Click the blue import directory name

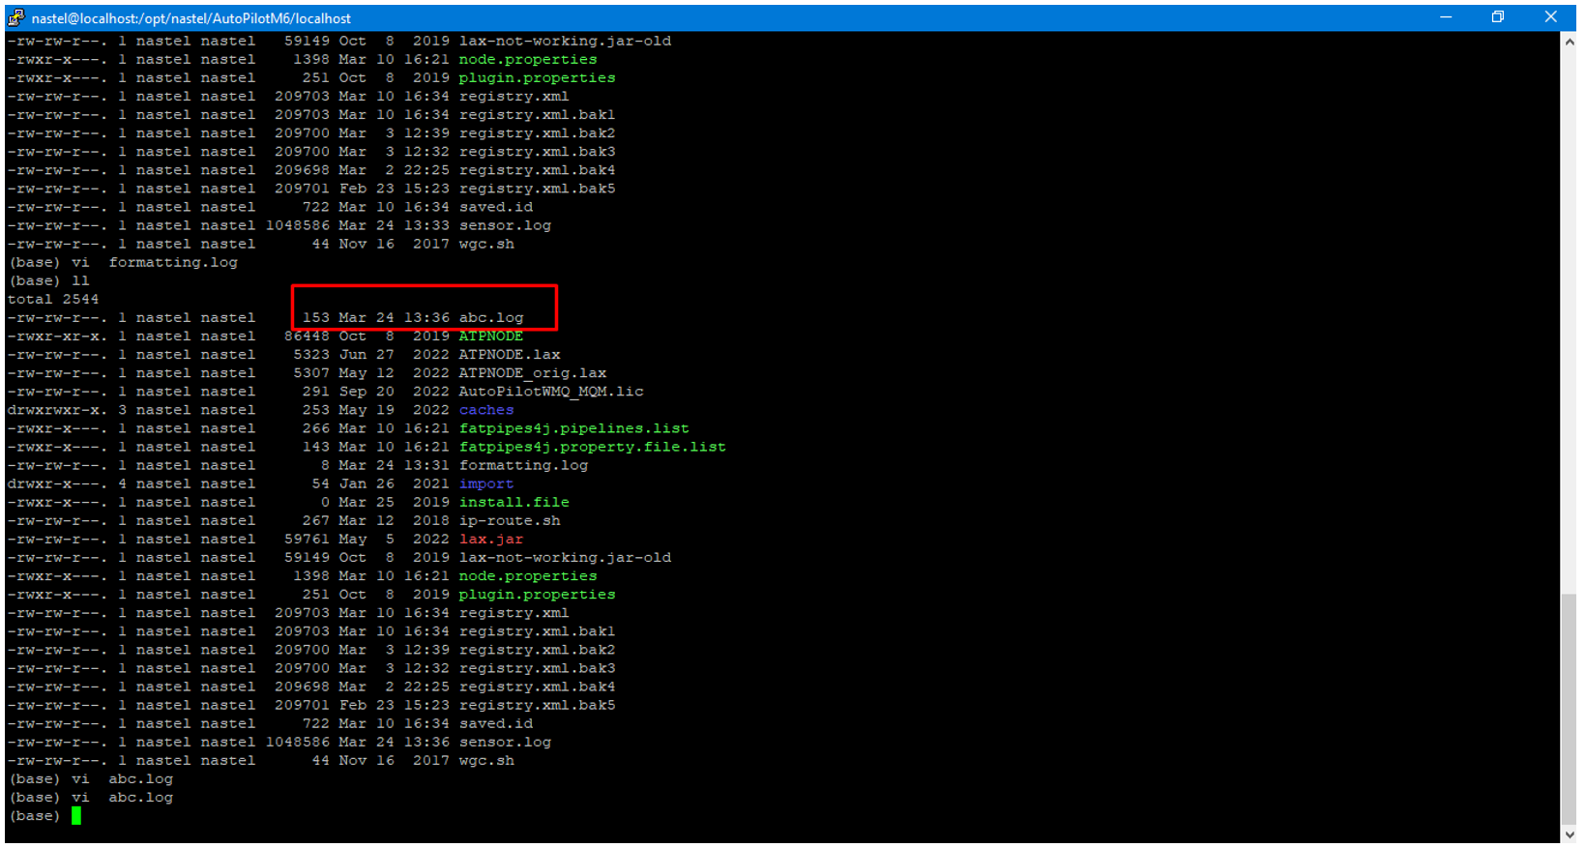[486, 483]
